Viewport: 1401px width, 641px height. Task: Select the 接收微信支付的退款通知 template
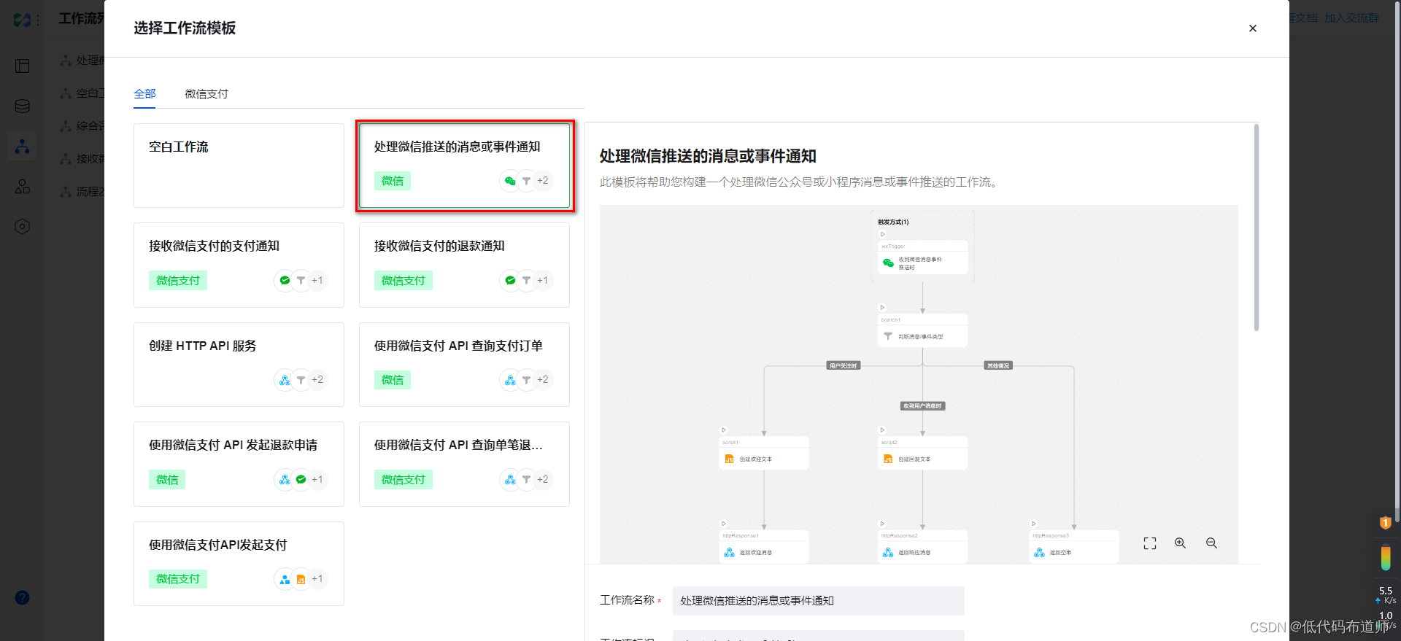(x=464, y=265)
